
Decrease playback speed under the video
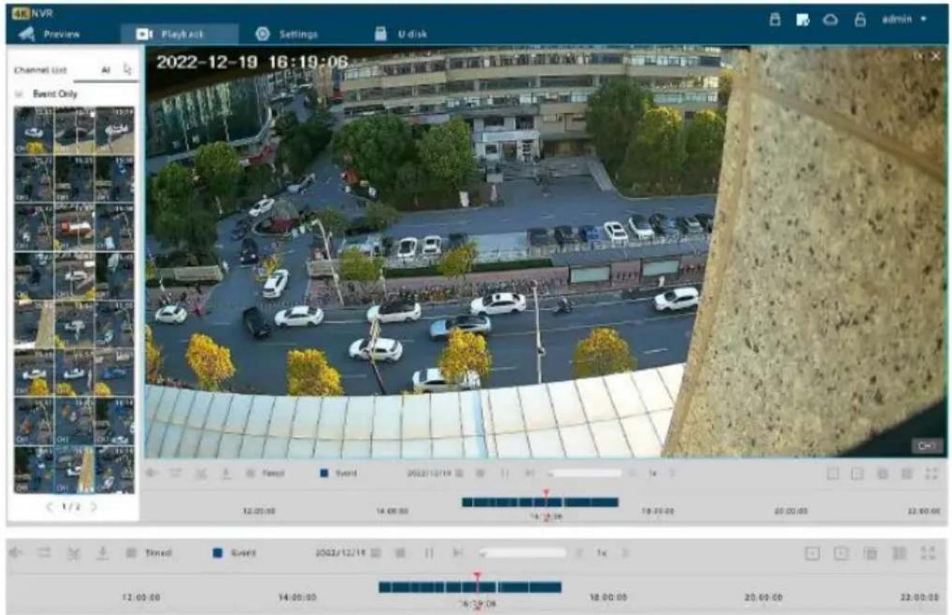click(x=632, y=473)
